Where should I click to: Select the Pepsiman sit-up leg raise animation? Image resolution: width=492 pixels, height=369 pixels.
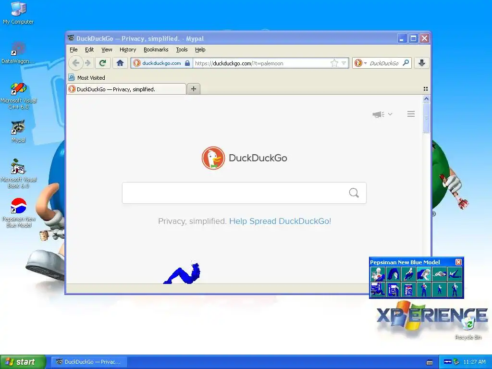click(x=455, y=274)
